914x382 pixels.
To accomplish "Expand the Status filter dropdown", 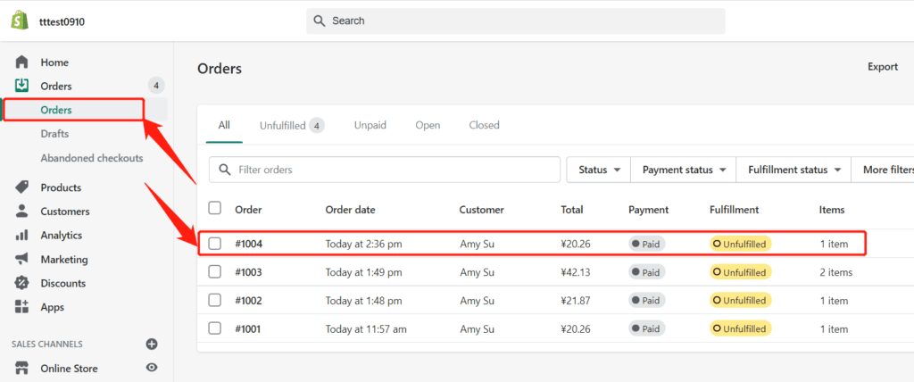I will tap(598, 170).
